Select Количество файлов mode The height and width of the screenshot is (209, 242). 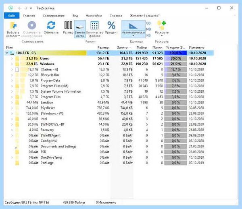point(95,29)
